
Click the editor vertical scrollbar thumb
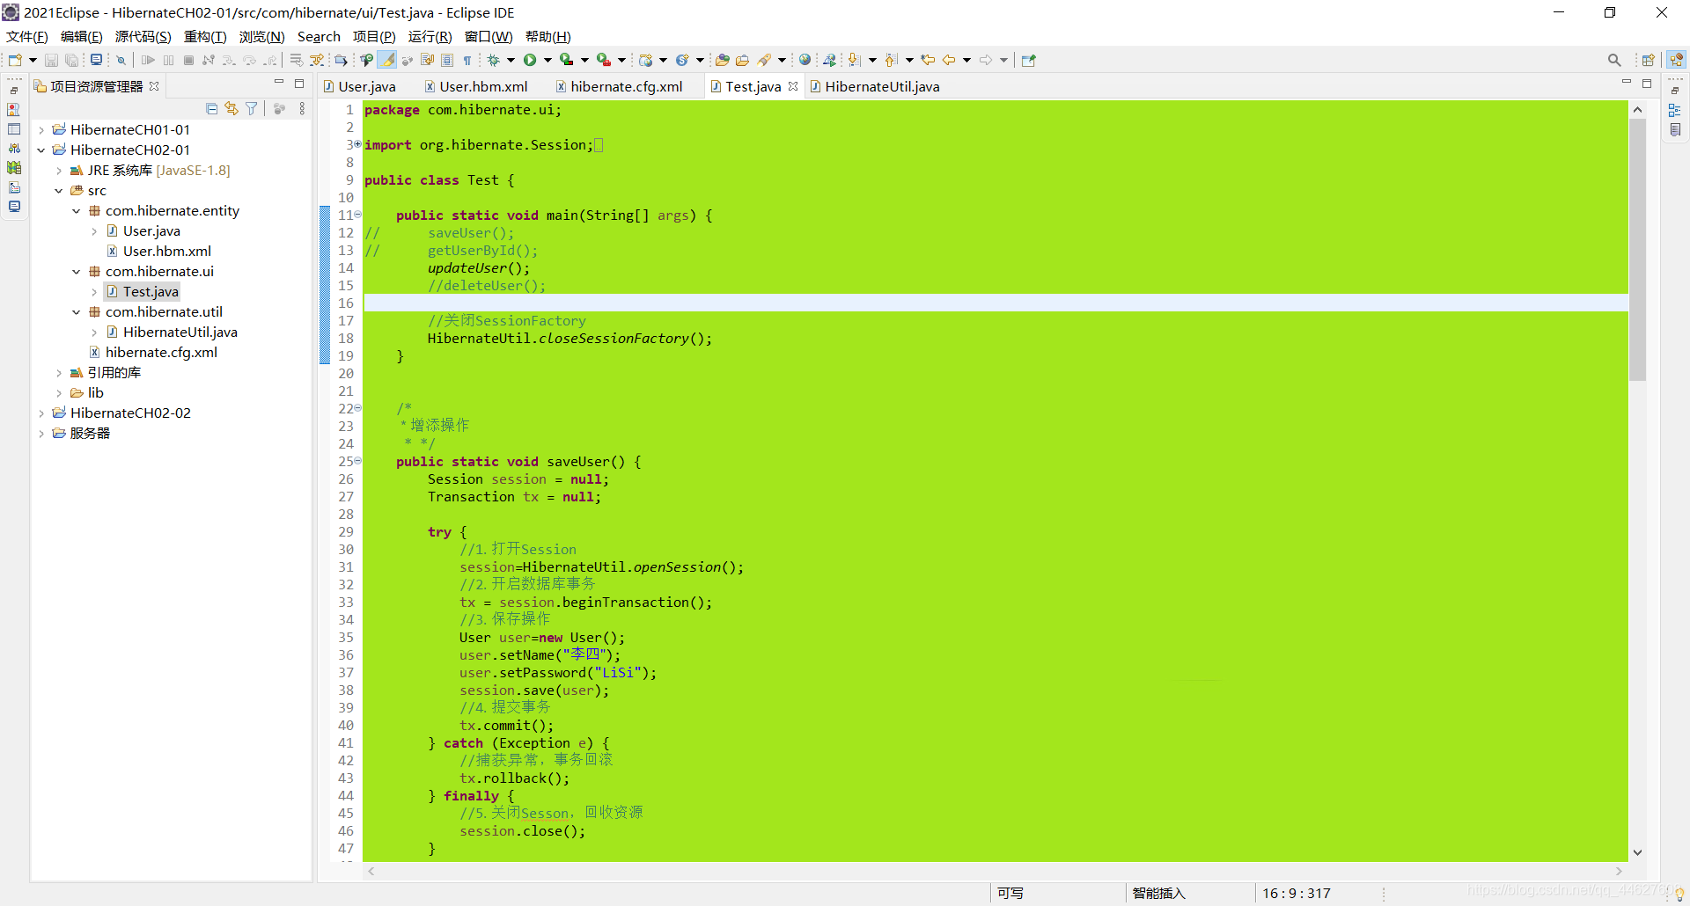(1637, 250)
